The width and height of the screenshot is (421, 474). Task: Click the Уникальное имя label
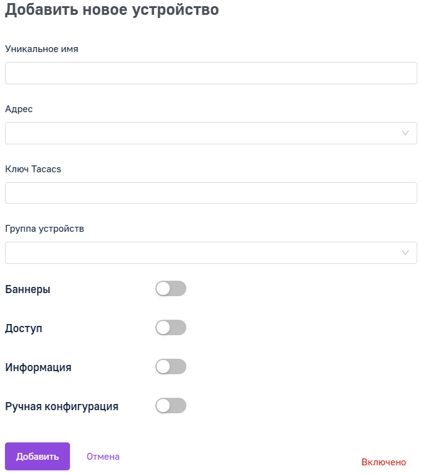41,49
